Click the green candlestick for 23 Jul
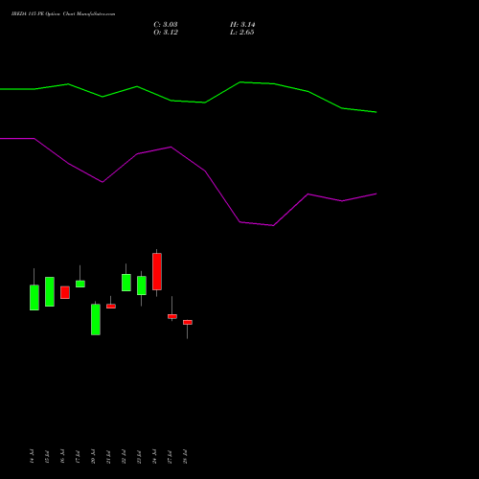This screenshot has width=479, height=479. click(x=142, y=285)
